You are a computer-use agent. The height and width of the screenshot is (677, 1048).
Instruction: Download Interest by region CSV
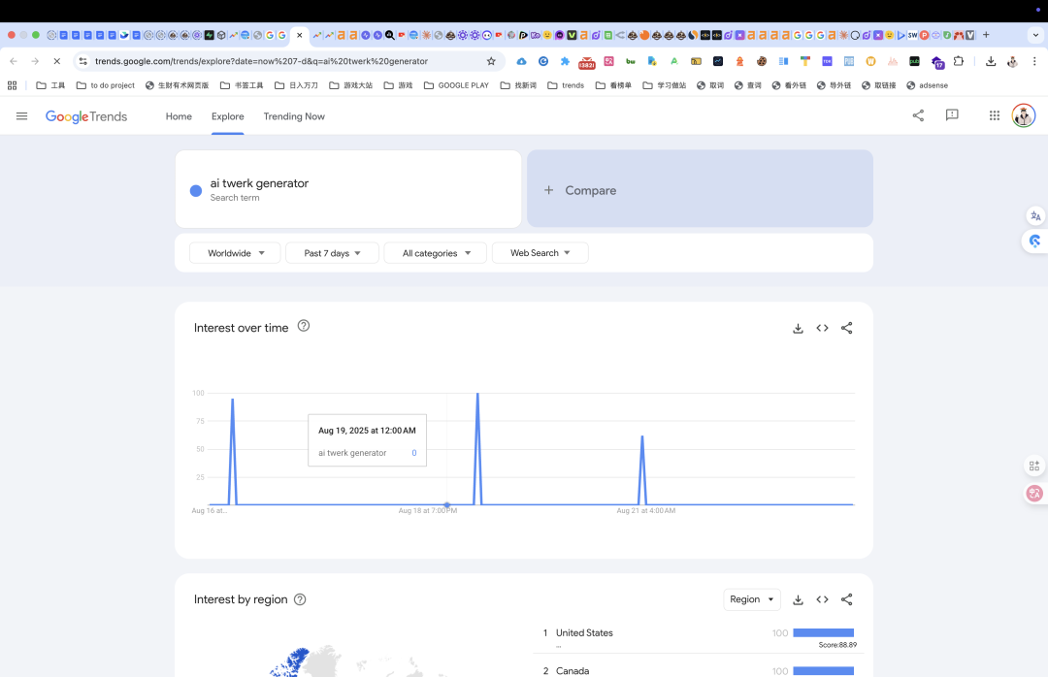coord(798,599)
